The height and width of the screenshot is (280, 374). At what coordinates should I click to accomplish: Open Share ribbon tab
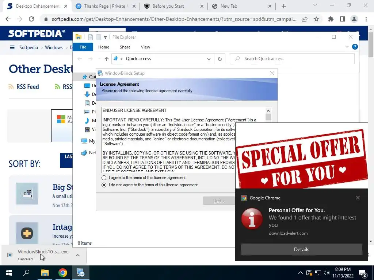pos(125,47)
